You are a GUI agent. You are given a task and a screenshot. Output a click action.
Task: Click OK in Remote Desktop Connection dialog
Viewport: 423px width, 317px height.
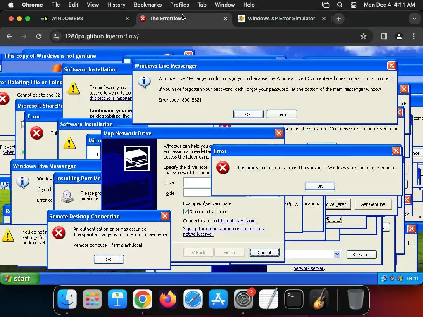tap(109, 259)
